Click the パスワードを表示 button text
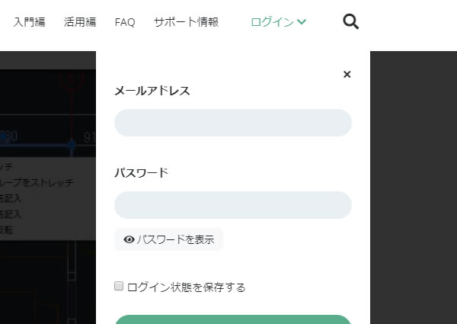Image resolution: width=457 pixels, height=324 pixels. pos(175,239)
